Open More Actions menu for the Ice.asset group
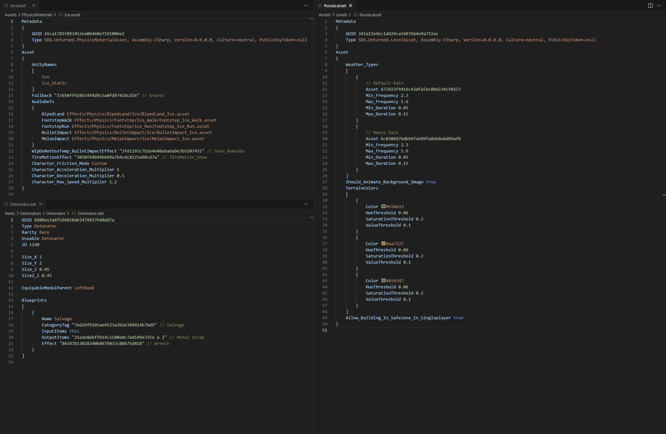Viewport: 666px width, 434px height. click(x=306, y=6)
